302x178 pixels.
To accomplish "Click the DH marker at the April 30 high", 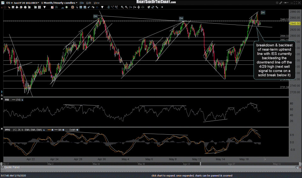I will 95,16.
